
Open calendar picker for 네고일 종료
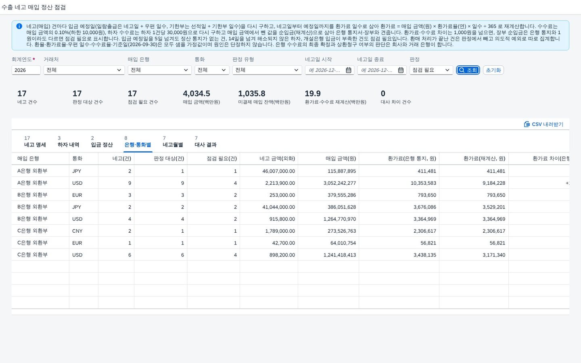(x=401, y=70)
